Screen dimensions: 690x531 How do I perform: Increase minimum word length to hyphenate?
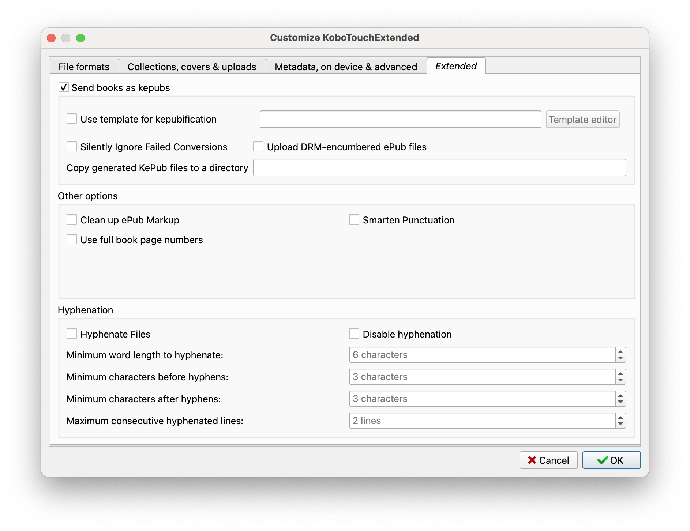(620, 351)
